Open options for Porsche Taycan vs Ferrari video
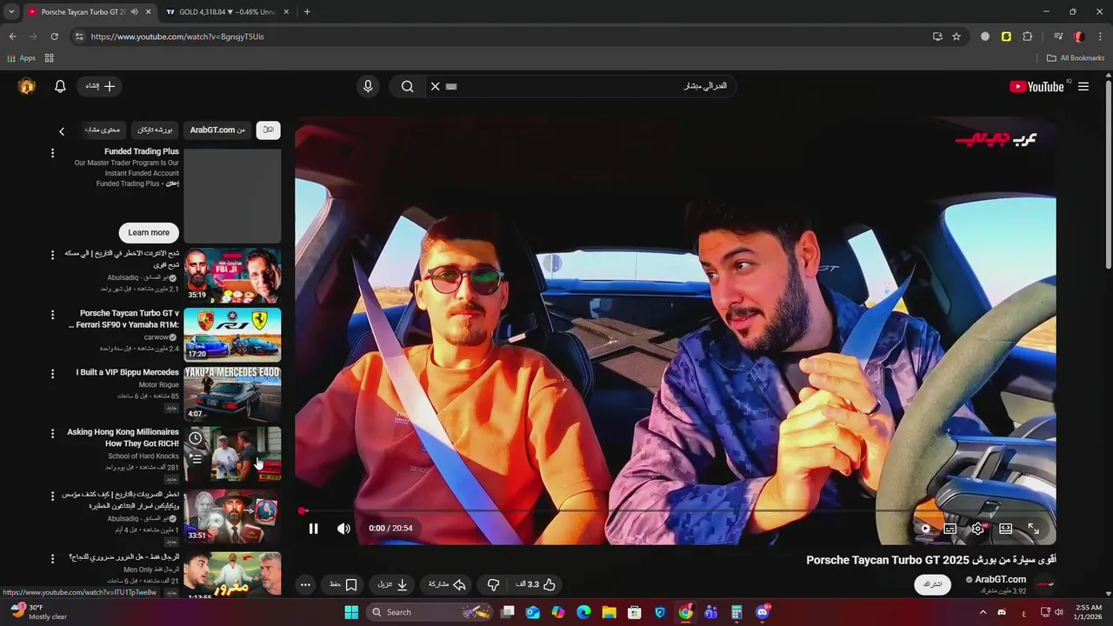This screenshot has height=626, width=1113. point(52,315)
